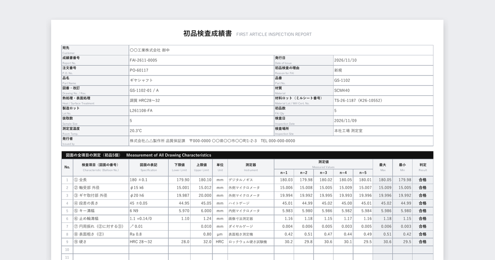Select row ⑨ 硬さ
This screenshot has height=260, width=495.
[101, 242]
